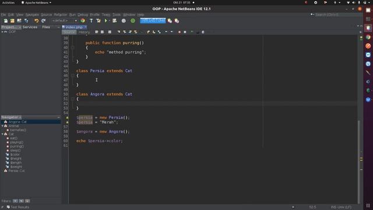Viewport: 373px width, 210px height.
Task: Redo the edit via toolbar icon
Action: pos(44,21)
